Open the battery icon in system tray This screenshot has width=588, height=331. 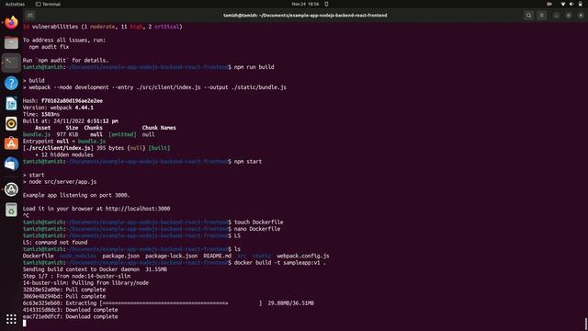click(581, 4)
